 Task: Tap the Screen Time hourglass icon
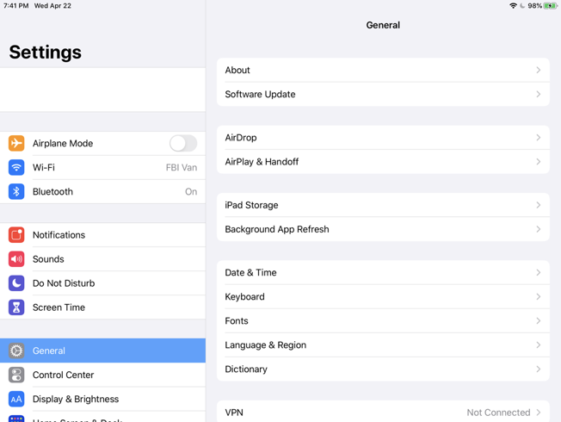[x=16, y=307]
